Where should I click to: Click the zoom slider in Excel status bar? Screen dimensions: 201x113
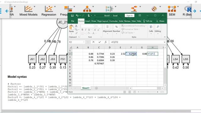point(148,92)
